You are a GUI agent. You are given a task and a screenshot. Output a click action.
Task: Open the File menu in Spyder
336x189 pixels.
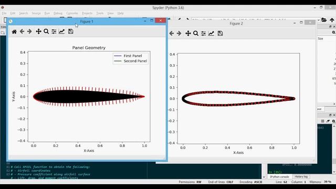[4, 13]
